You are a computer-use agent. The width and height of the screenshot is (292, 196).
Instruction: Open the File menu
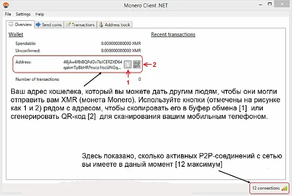tap(8, 14)
